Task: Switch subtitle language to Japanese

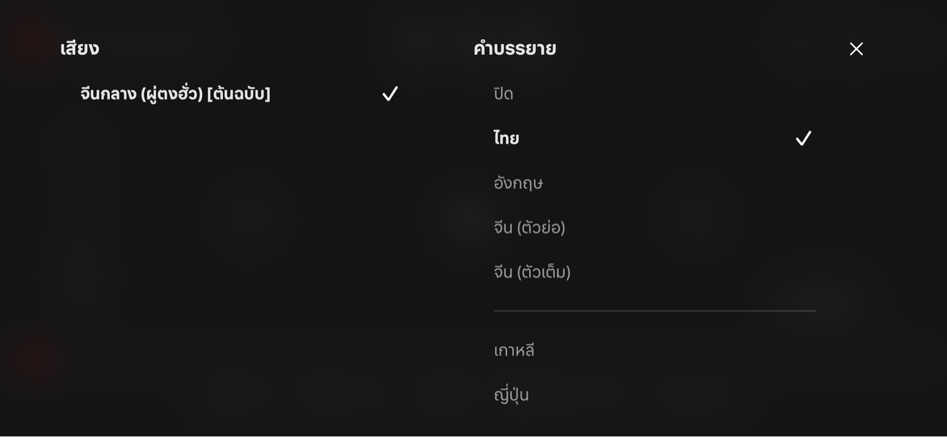Action: click(x=511, y=395)
